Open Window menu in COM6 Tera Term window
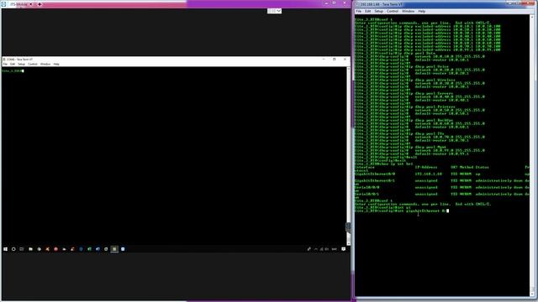This screenshot has width=538, height=302. click(x=45, y=64)
